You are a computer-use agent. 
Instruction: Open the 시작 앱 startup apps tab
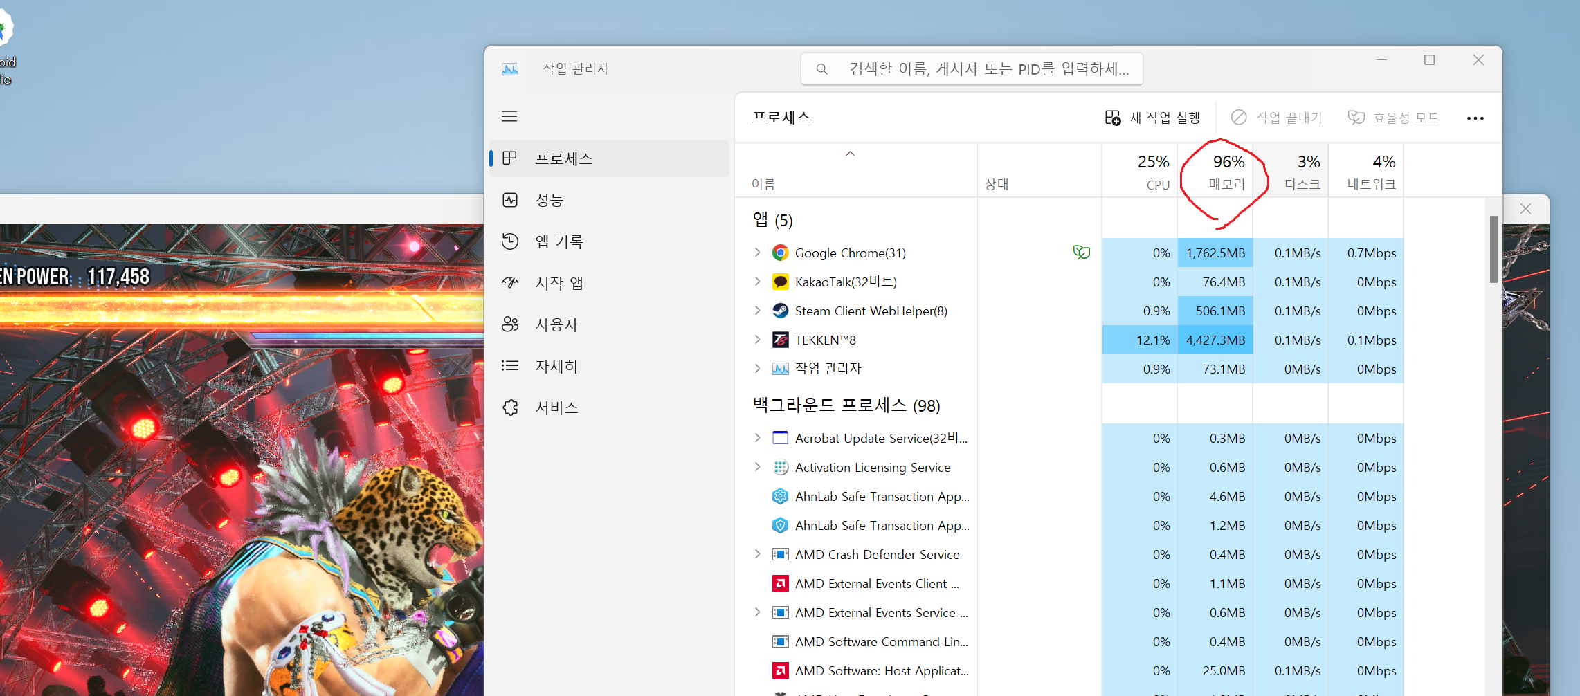click(609, 283)
